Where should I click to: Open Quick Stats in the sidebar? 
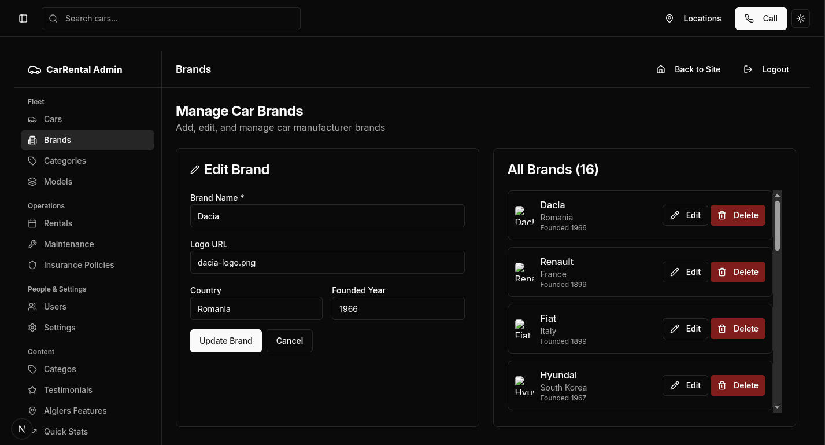pyautogui.click(x=87, y=432)
